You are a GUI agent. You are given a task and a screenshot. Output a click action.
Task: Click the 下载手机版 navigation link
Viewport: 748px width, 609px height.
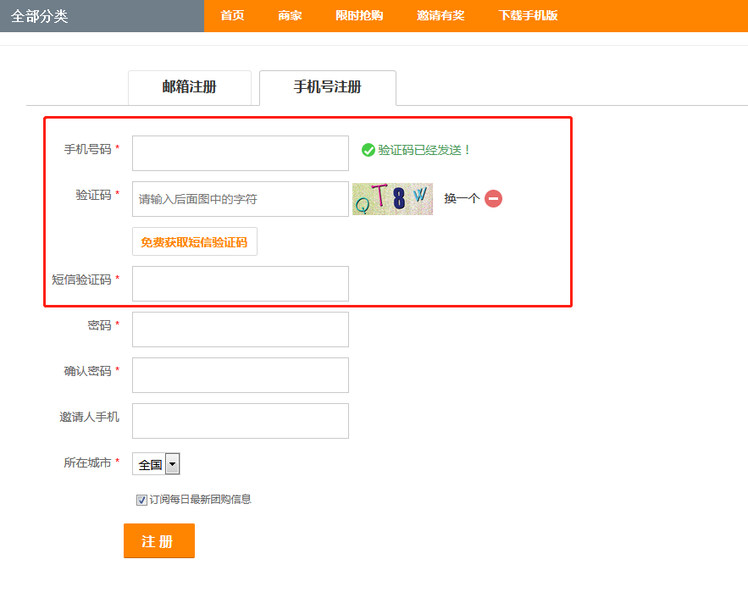point(528,15)
